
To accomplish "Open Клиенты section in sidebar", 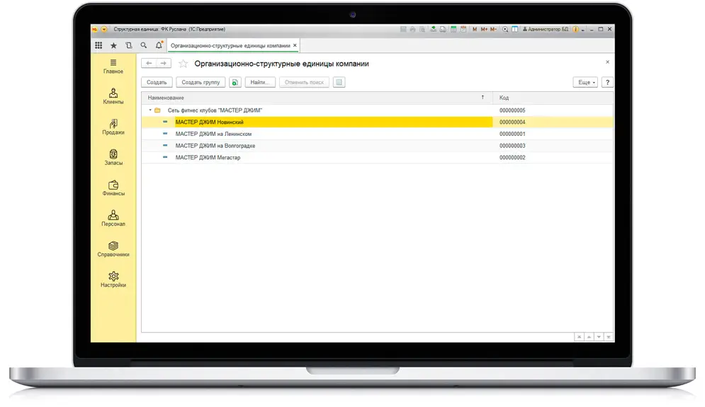I will point(113,96).
